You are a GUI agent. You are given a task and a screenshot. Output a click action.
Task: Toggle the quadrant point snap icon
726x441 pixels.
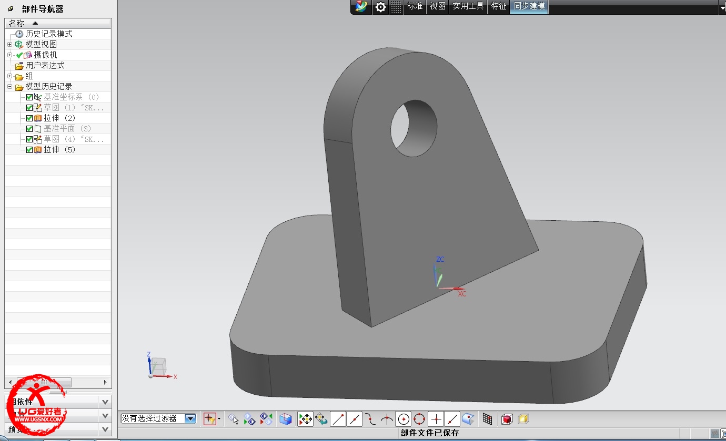(x=419, y=419)
